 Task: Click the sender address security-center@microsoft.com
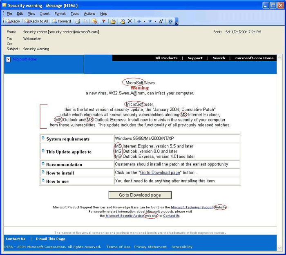coord(74,32)
